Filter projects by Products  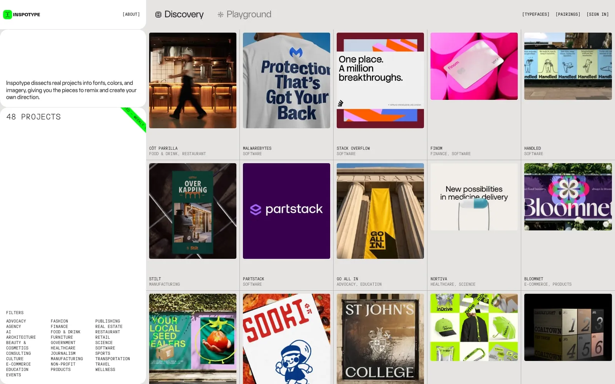pyautogui.click(x=61, y=369)
